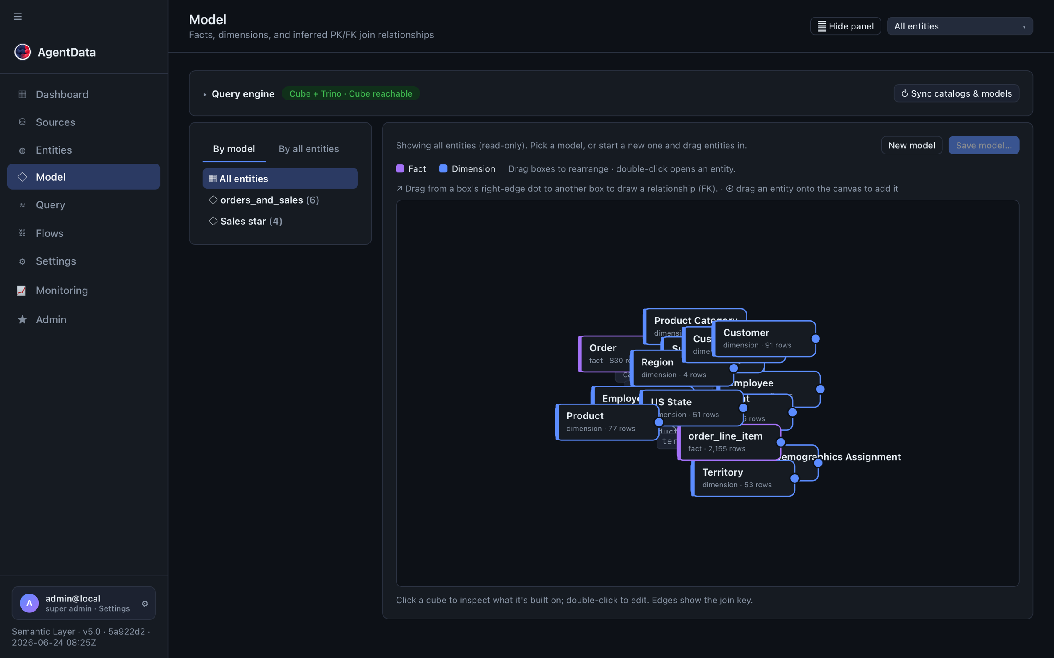Click the Territory box right-edge dot
This screenshot has height=658, width=1054.
click(x=794, y=478)
